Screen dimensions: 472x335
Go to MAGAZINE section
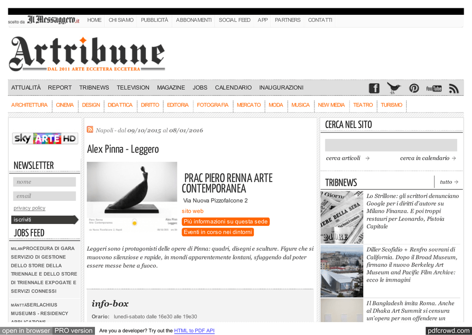click(171, 88)
